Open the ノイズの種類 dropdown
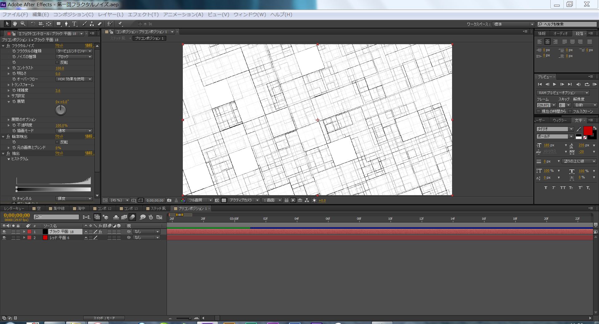 (74, 57)
